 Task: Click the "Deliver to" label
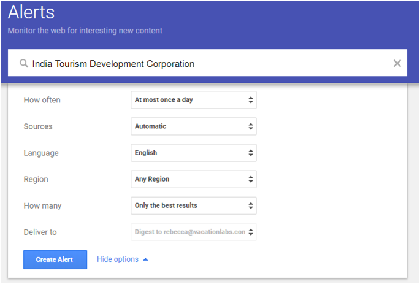click(x=40, y=232)
